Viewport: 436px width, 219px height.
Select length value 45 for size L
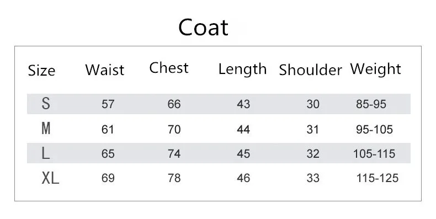[243, 154]
